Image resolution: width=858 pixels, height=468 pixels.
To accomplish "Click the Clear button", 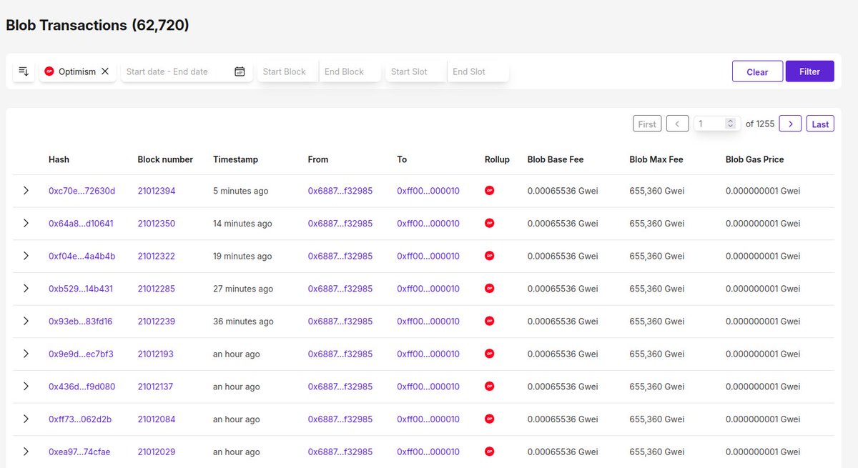I will 757,71.
